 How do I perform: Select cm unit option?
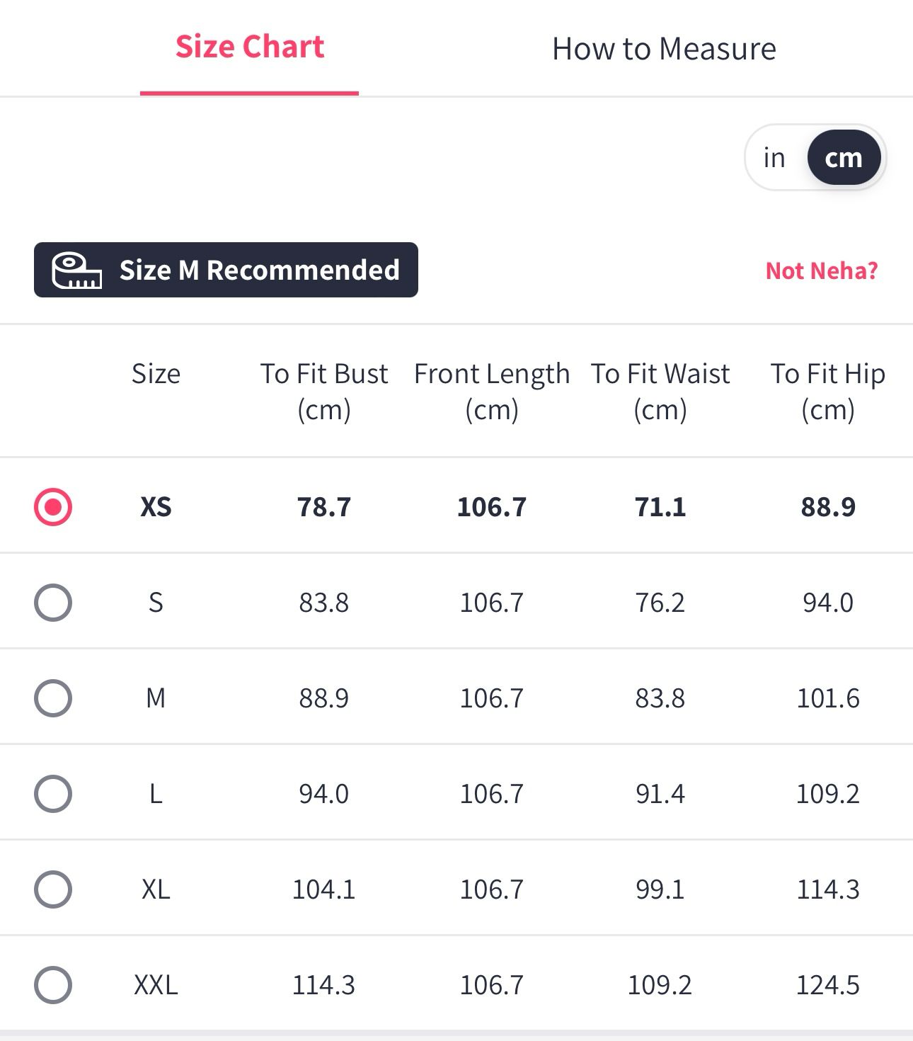click(843, 157)
